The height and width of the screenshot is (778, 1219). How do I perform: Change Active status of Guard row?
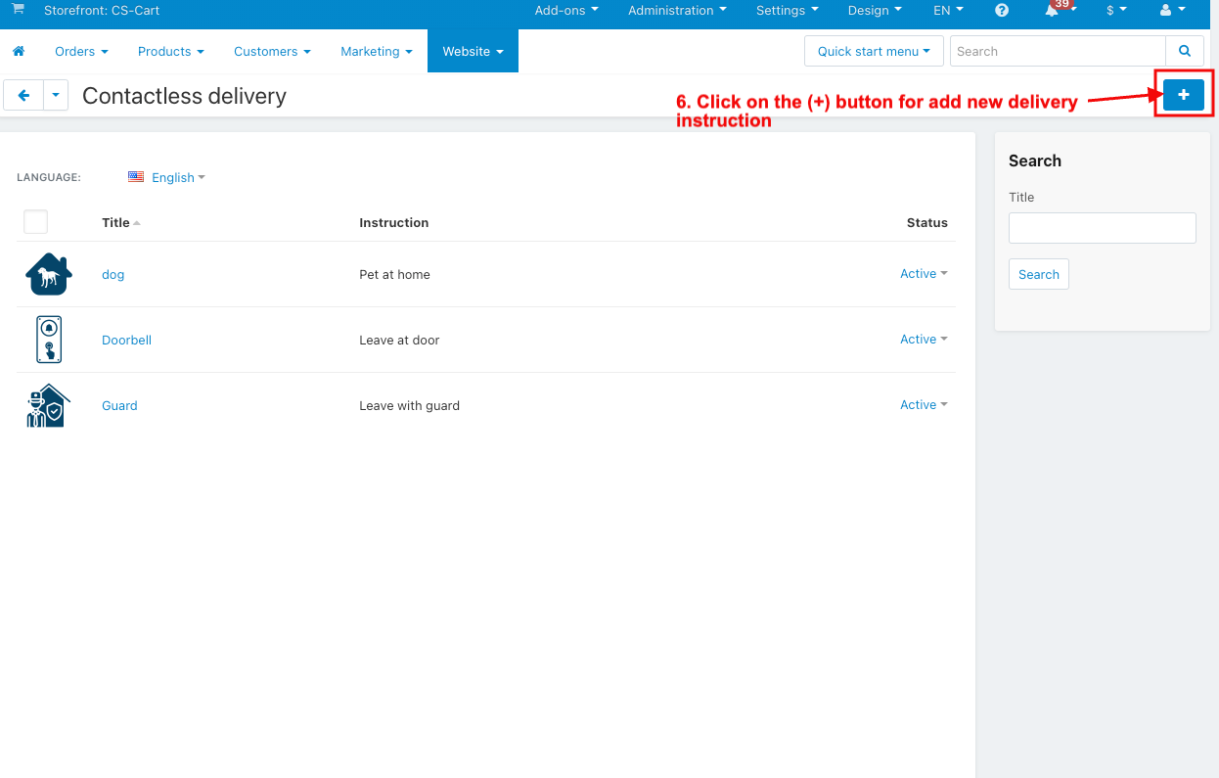(x=924, y=405)
